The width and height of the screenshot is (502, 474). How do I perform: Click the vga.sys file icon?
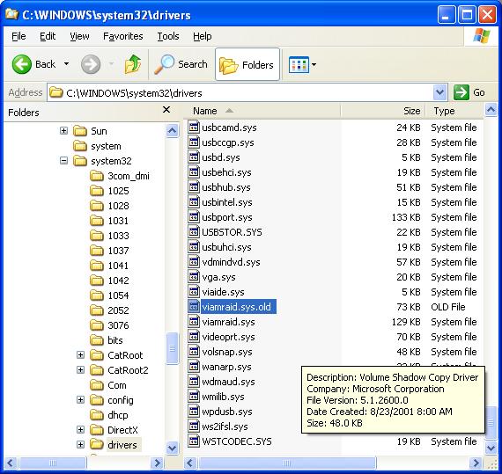click(x=194, y=277)
